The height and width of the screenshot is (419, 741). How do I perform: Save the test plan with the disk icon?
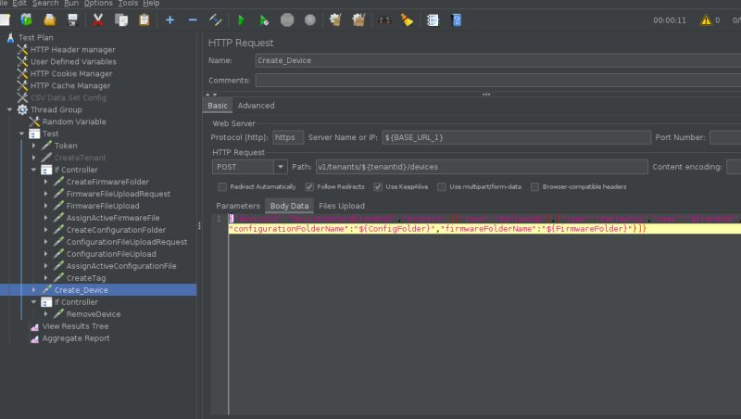(x=72, y=19)
